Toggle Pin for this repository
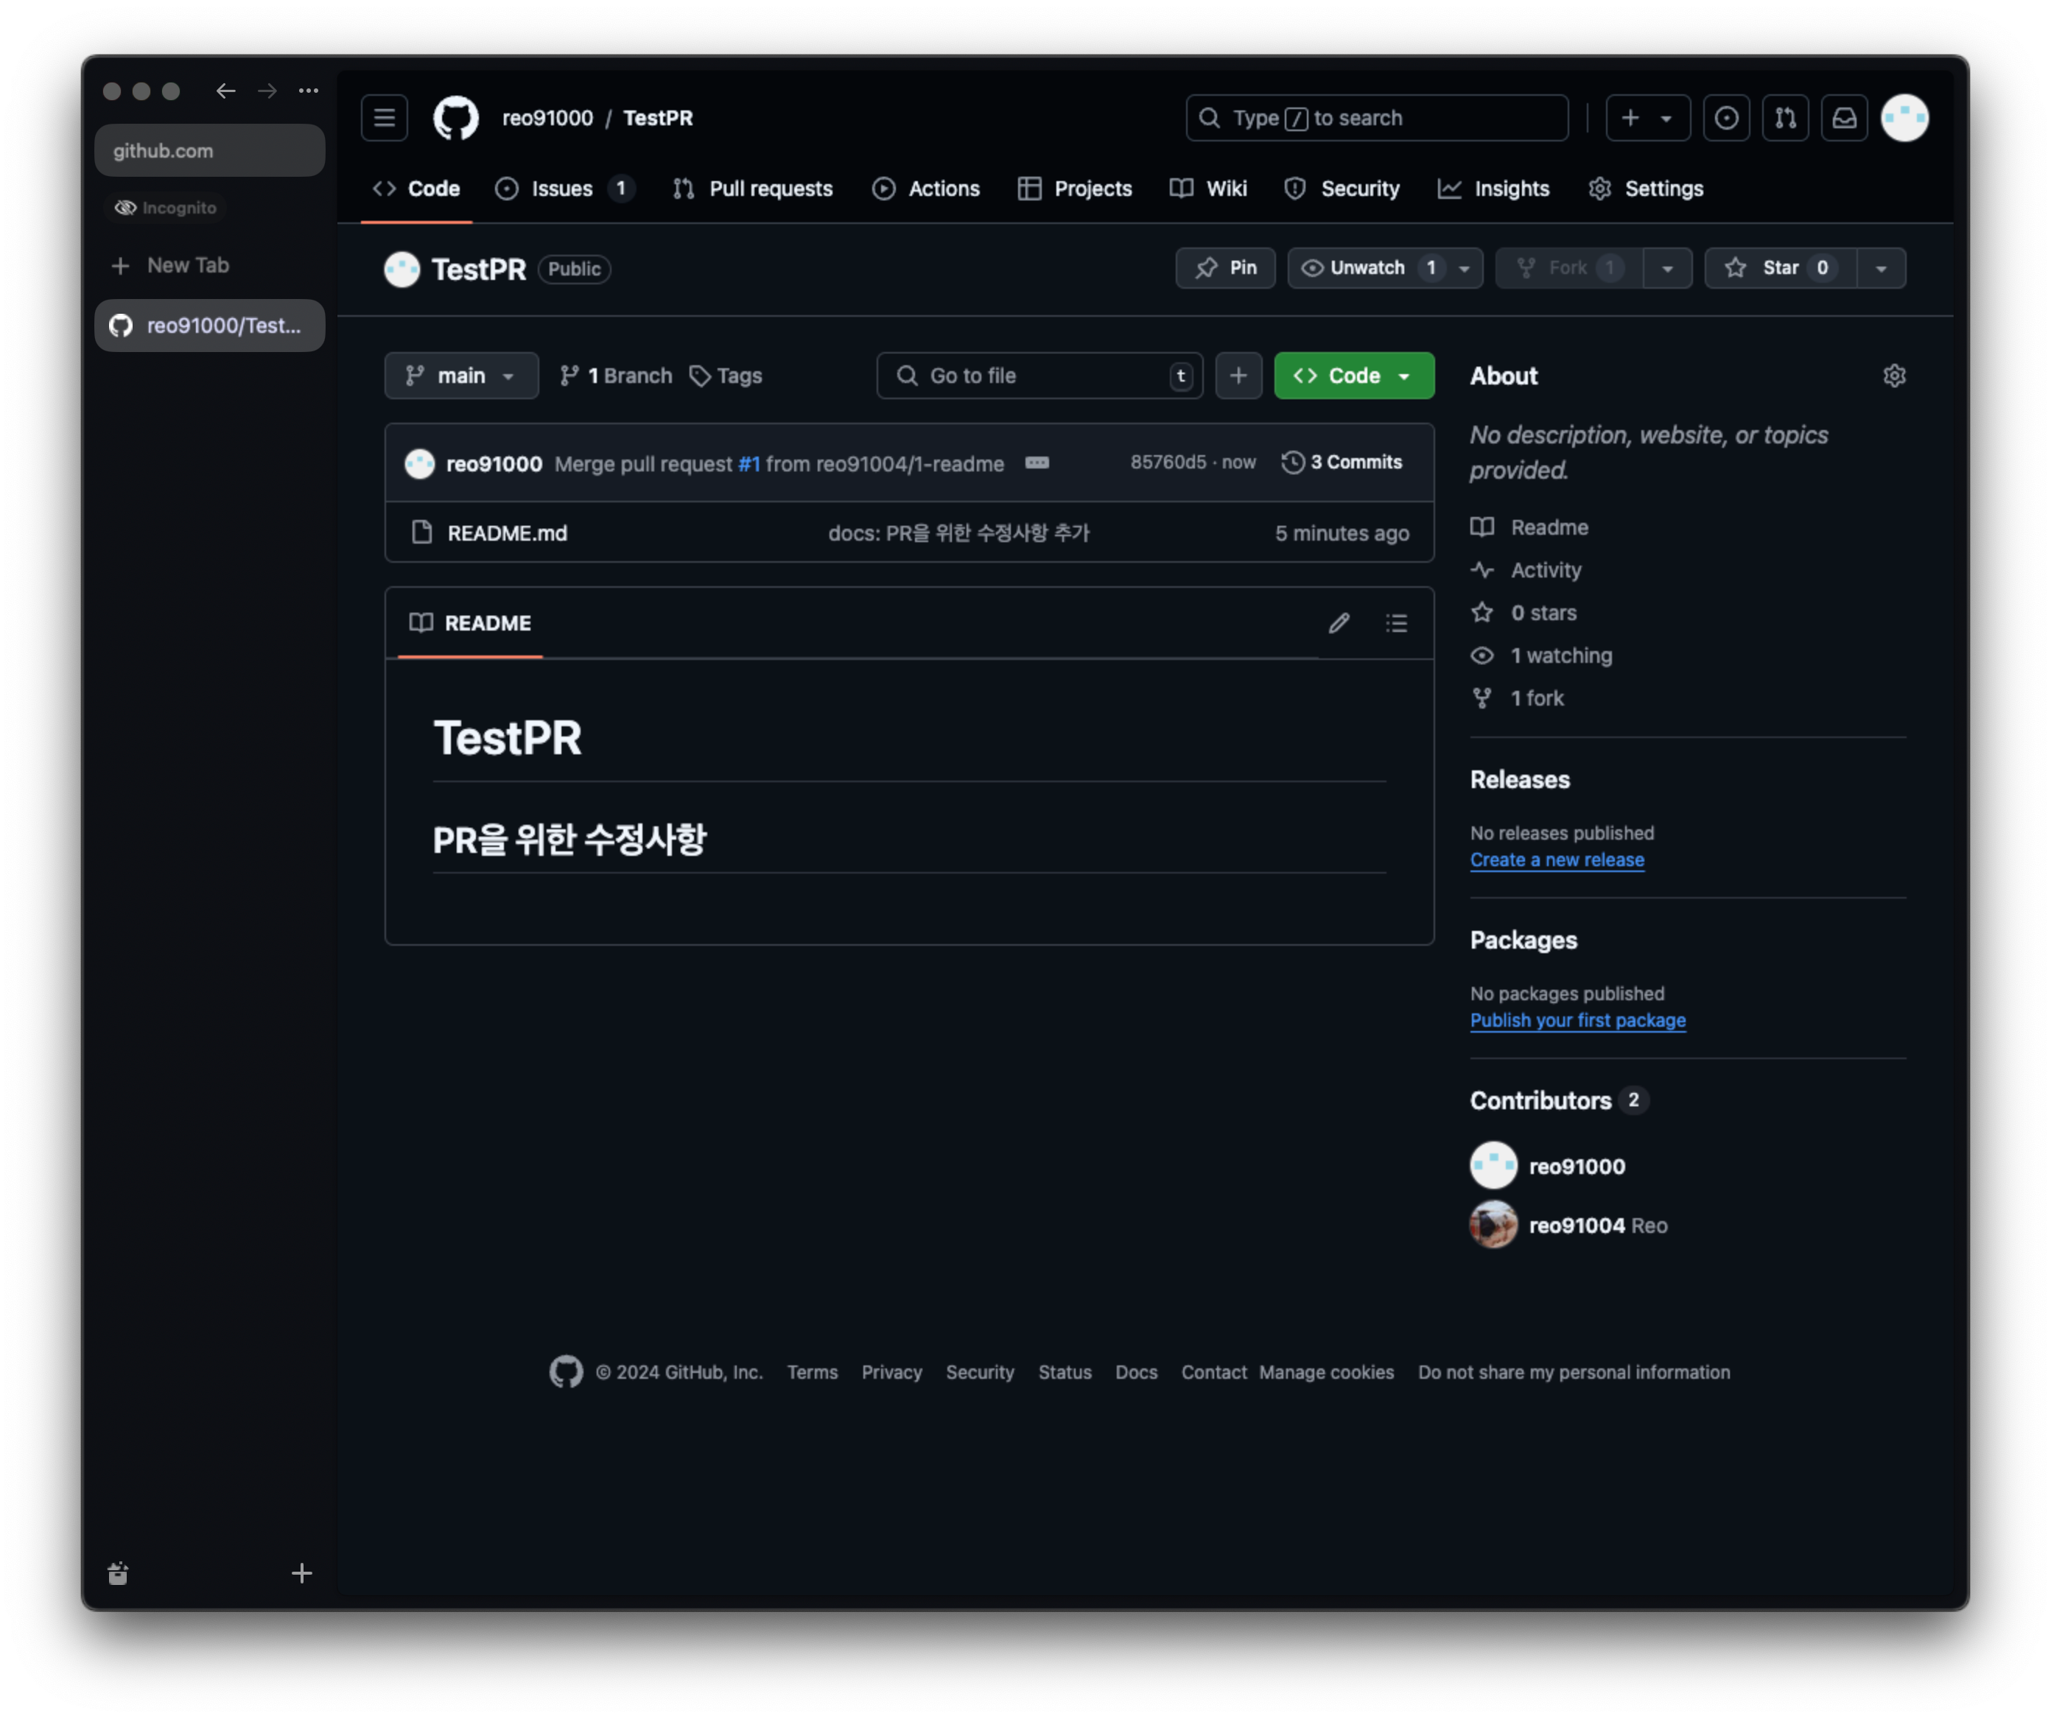Screen dimensions: 2051x1719 pyautogui.click(x=1224, y=267)
